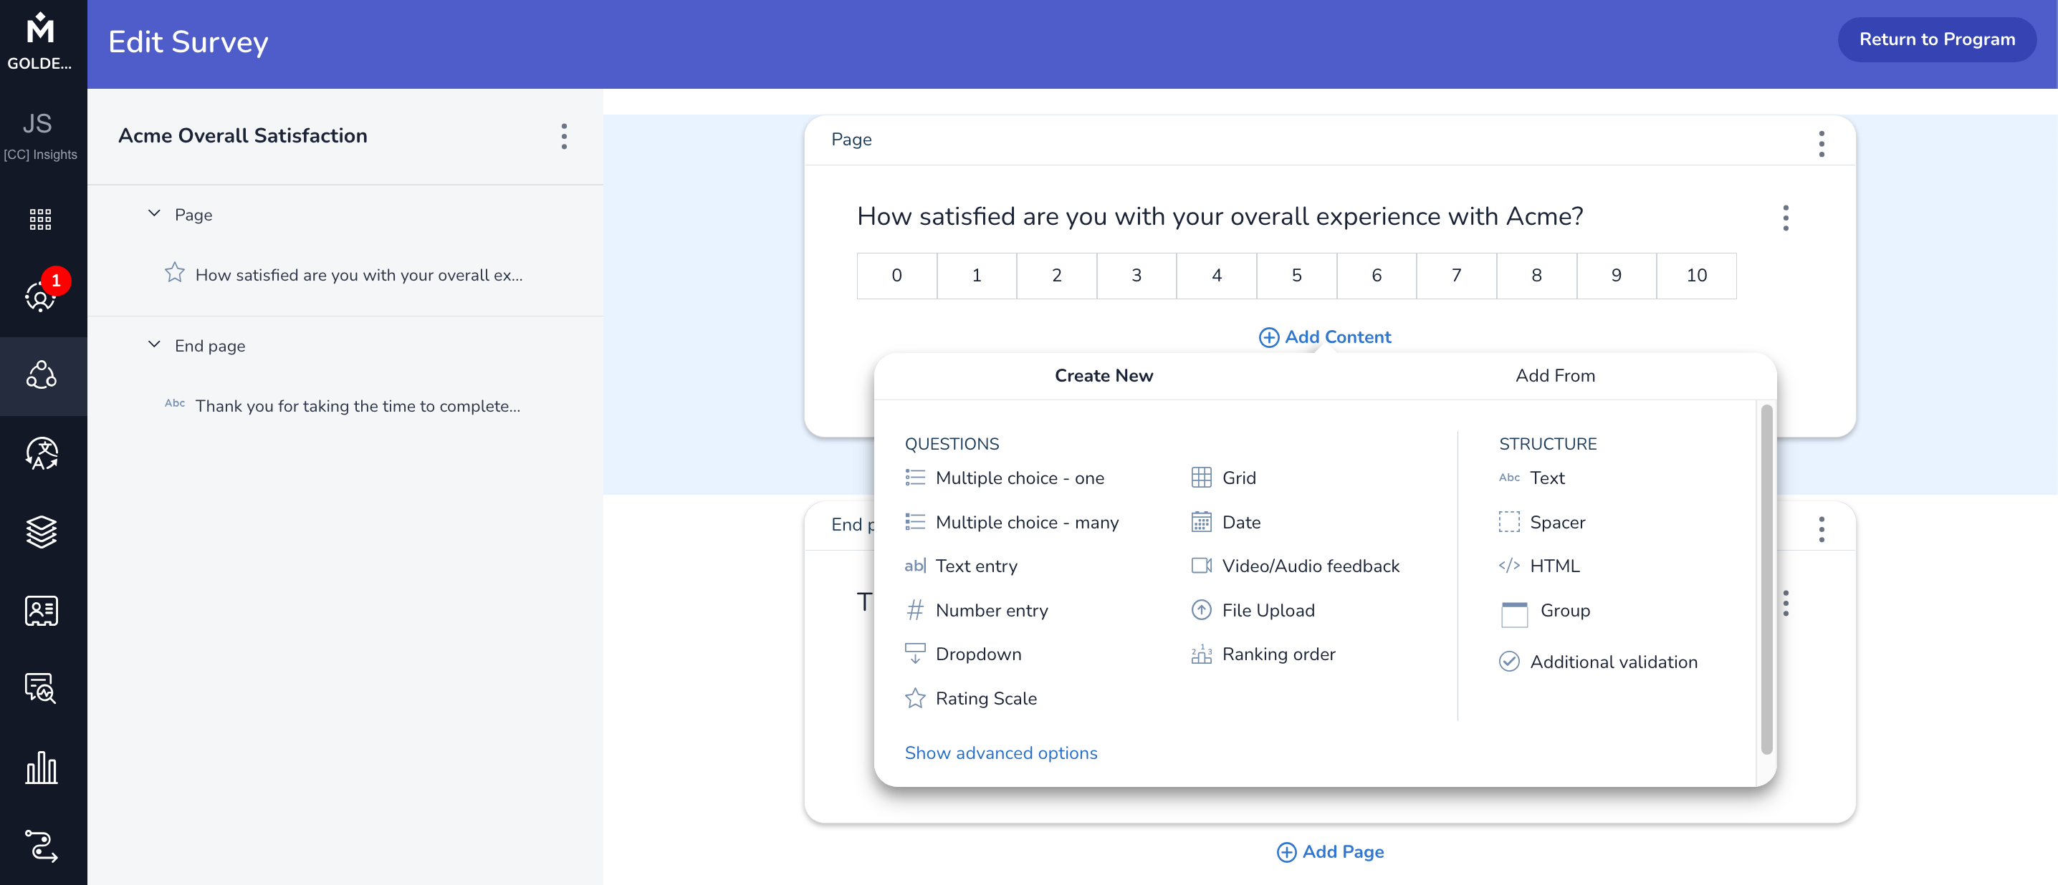Collapse the Page section in outline
Screen dimensions: 2058x885
[154, 214]
